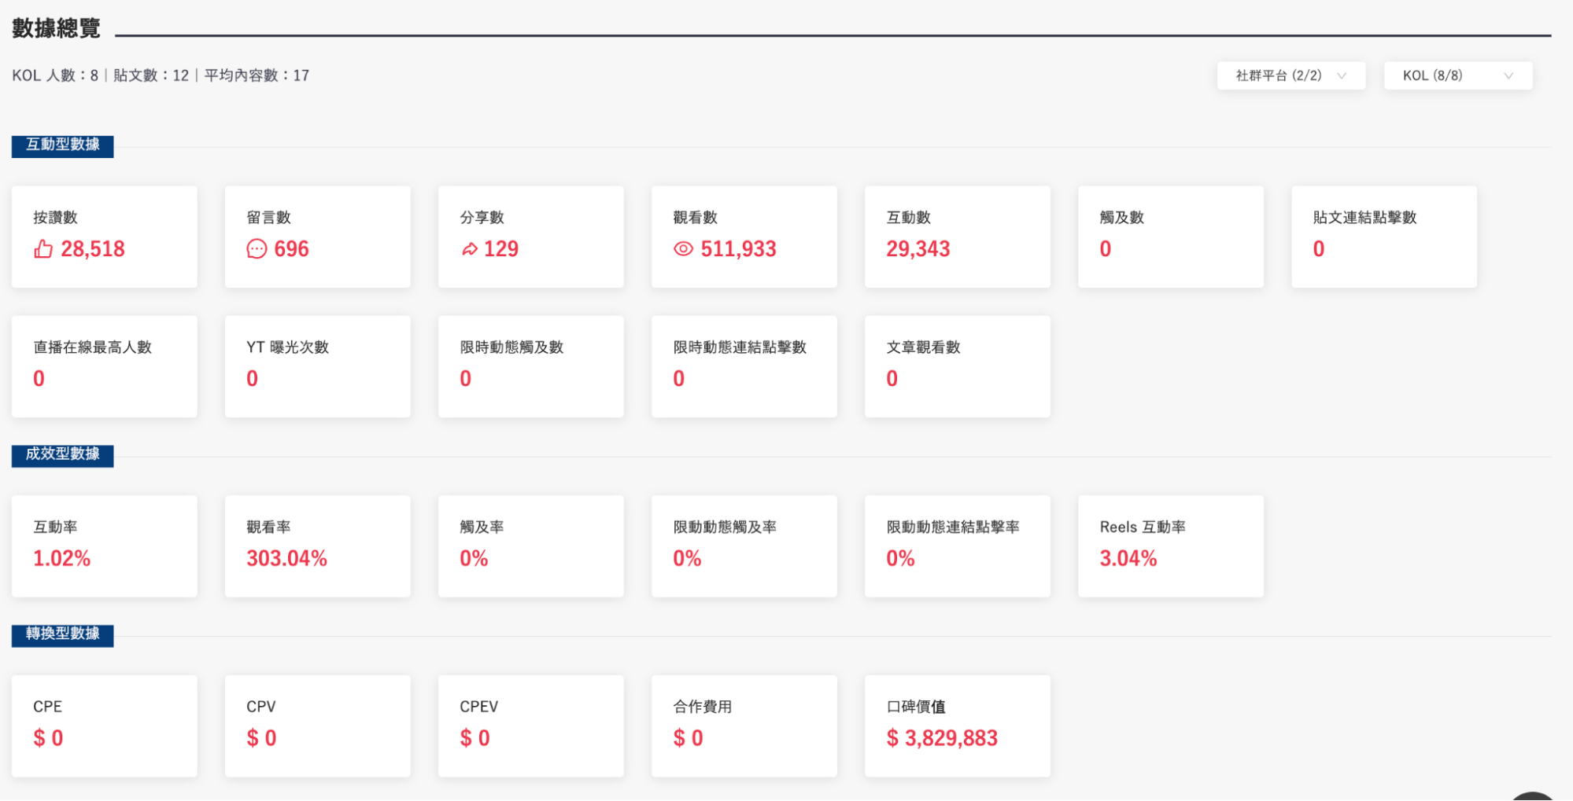
Task: Click the $ 3,829,883 value
Action: tap(942, 738)
